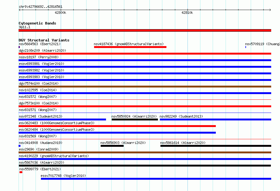Select nsv831571 (Wong2007) label
The height and width of the screenshot is (191, 280).
click(x=38, y=110)
